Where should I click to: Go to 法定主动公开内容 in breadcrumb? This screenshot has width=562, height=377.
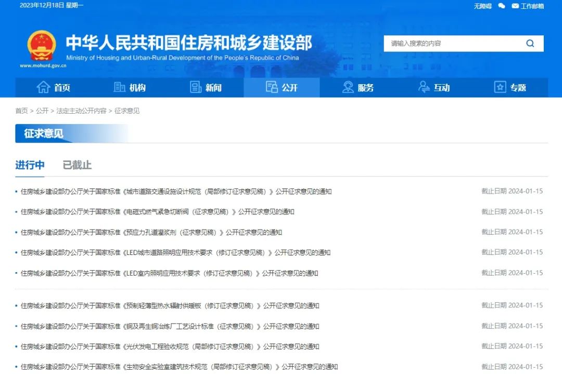point(81,111)
